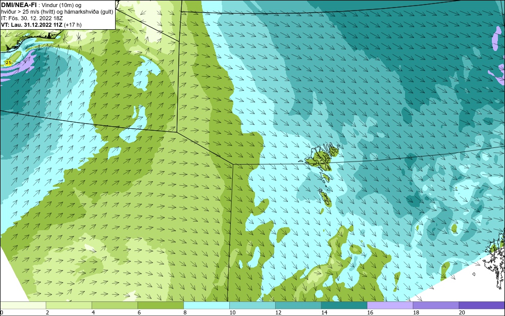Click the '(+17 h)' forecast offset text
Screen dimensions: 505x316
pyautogui.click(x=73, y=25)
